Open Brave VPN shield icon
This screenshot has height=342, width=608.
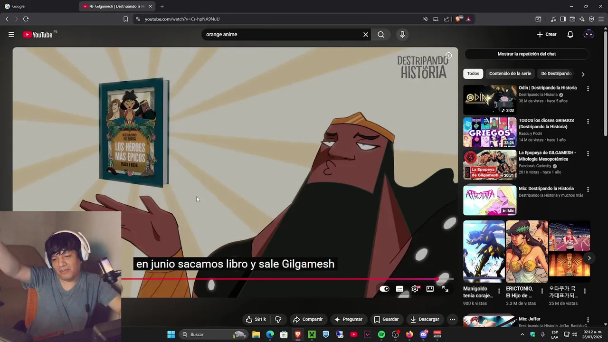pyautogui.click(x=591, y=19)
